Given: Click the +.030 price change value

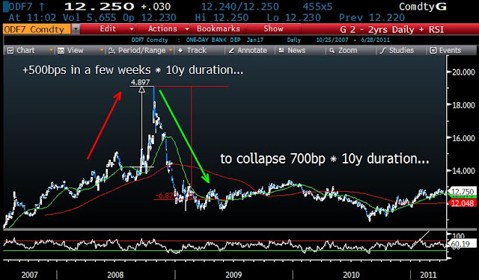Looking at the screenshot, I should (x=156, y=7).
